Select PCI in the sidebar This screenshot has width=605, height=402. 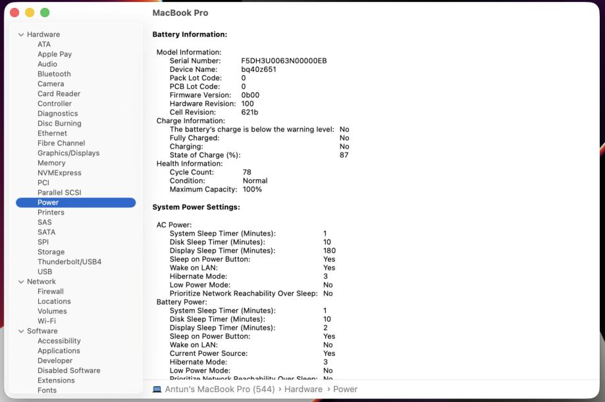click(x=43, y=183)
